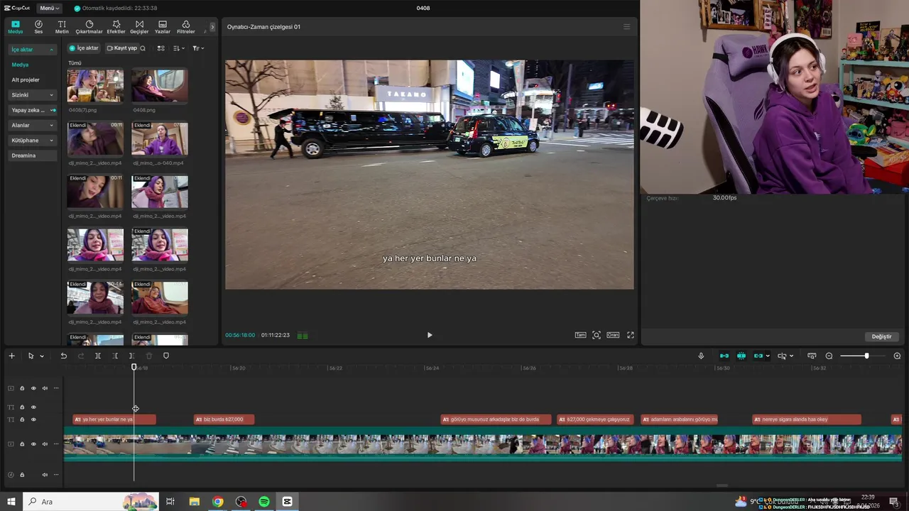Open the Filtreler filters tab

[x=185, y=27]
